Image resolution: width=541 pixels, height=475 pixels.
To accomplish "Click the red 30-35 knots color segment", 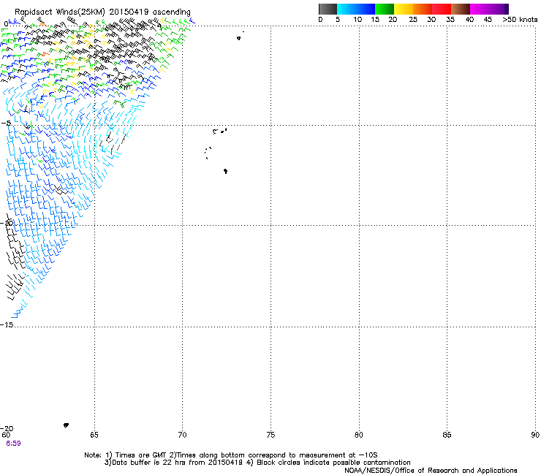I will 442,9.
